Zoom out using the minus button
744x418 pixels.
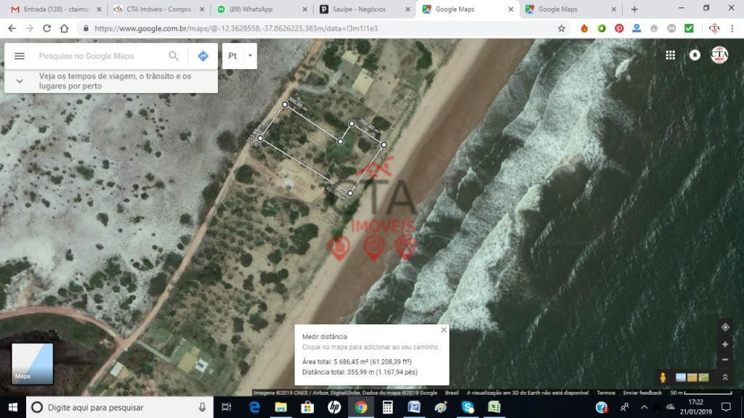pos(724,359)
